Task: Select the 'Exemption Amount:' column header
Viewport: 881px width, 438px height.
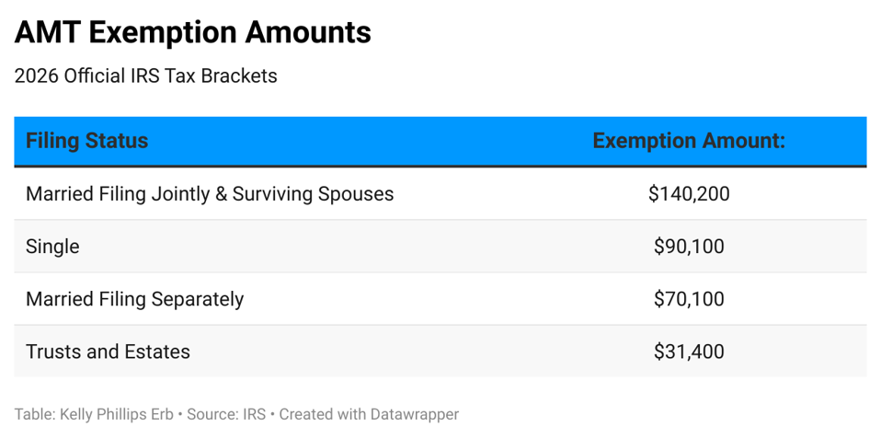Action: 689,142
